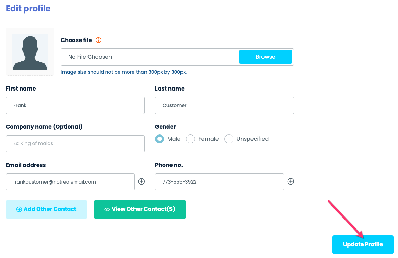Click the image size hint text
This screenshot has height=258, width=398.
(x=124, y=72)
